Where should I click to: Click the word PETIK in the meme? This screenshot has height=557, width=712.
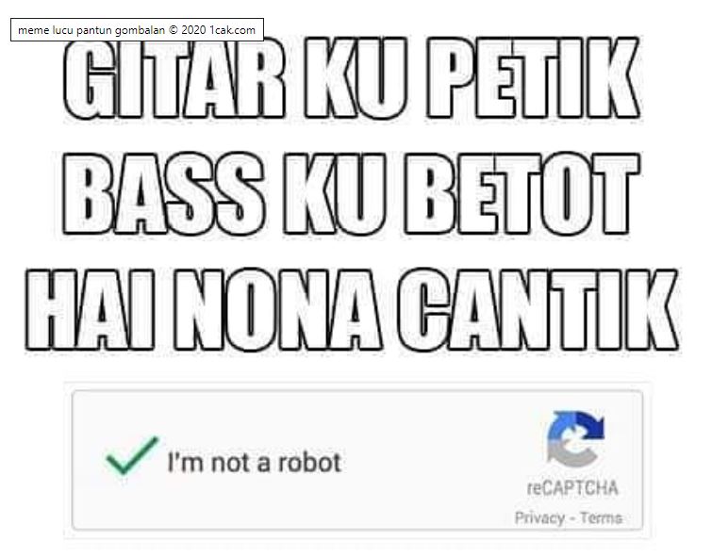click(x=534, y=78)
